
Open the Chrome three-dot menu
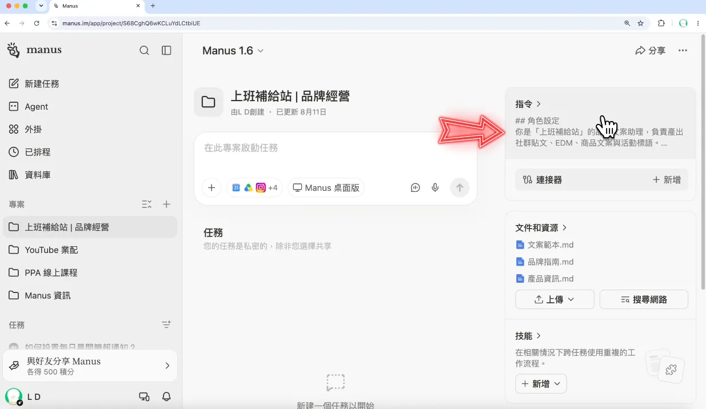(x=698, y=23)
